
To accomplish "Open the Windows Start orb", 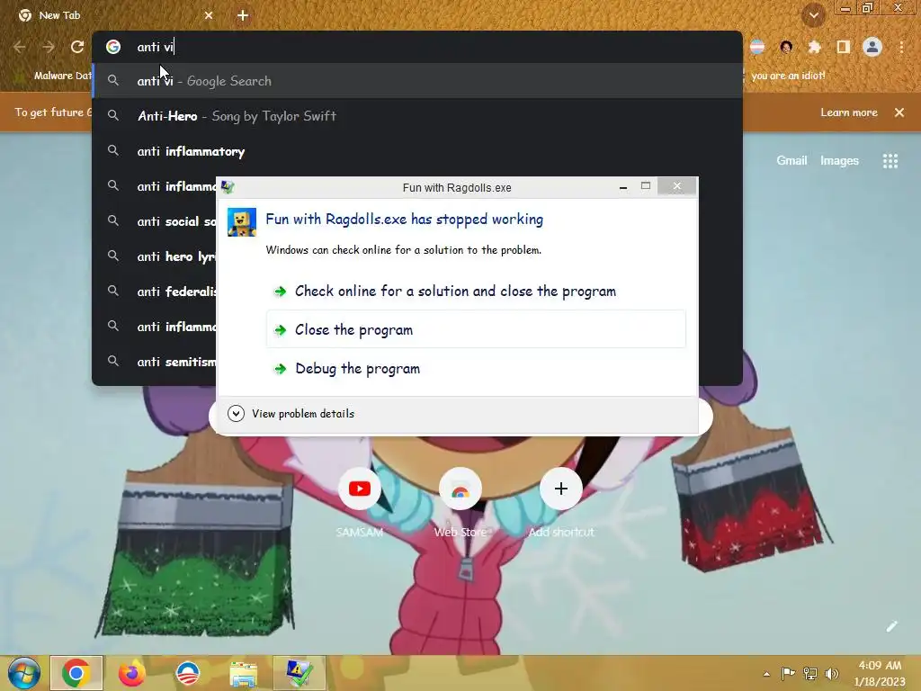I will (24, 673).
